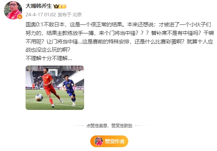This screenshot has width=217, height=151.
Task: Click the 点赞是美意，赞赏是鼓励 caption
Action: coord(109,126)
